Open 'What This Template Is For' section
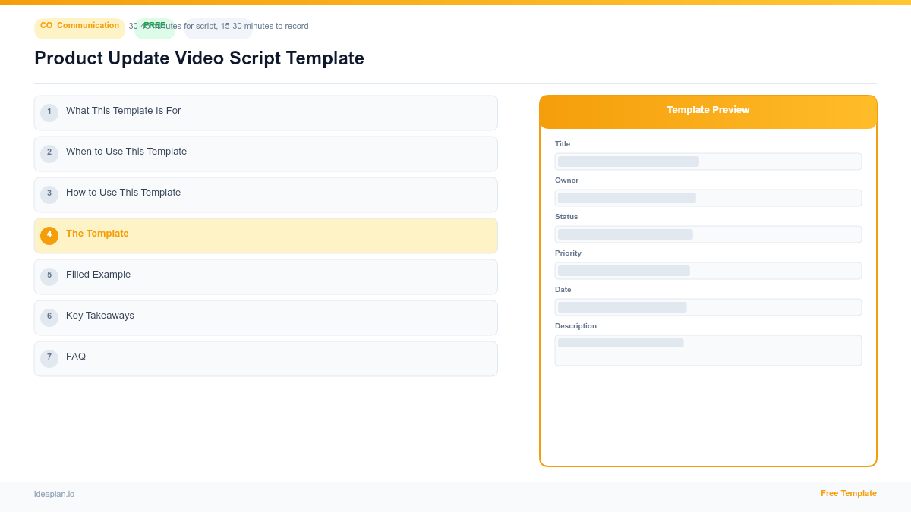Viewport: 911px width, 512px height. coord(266,113)
